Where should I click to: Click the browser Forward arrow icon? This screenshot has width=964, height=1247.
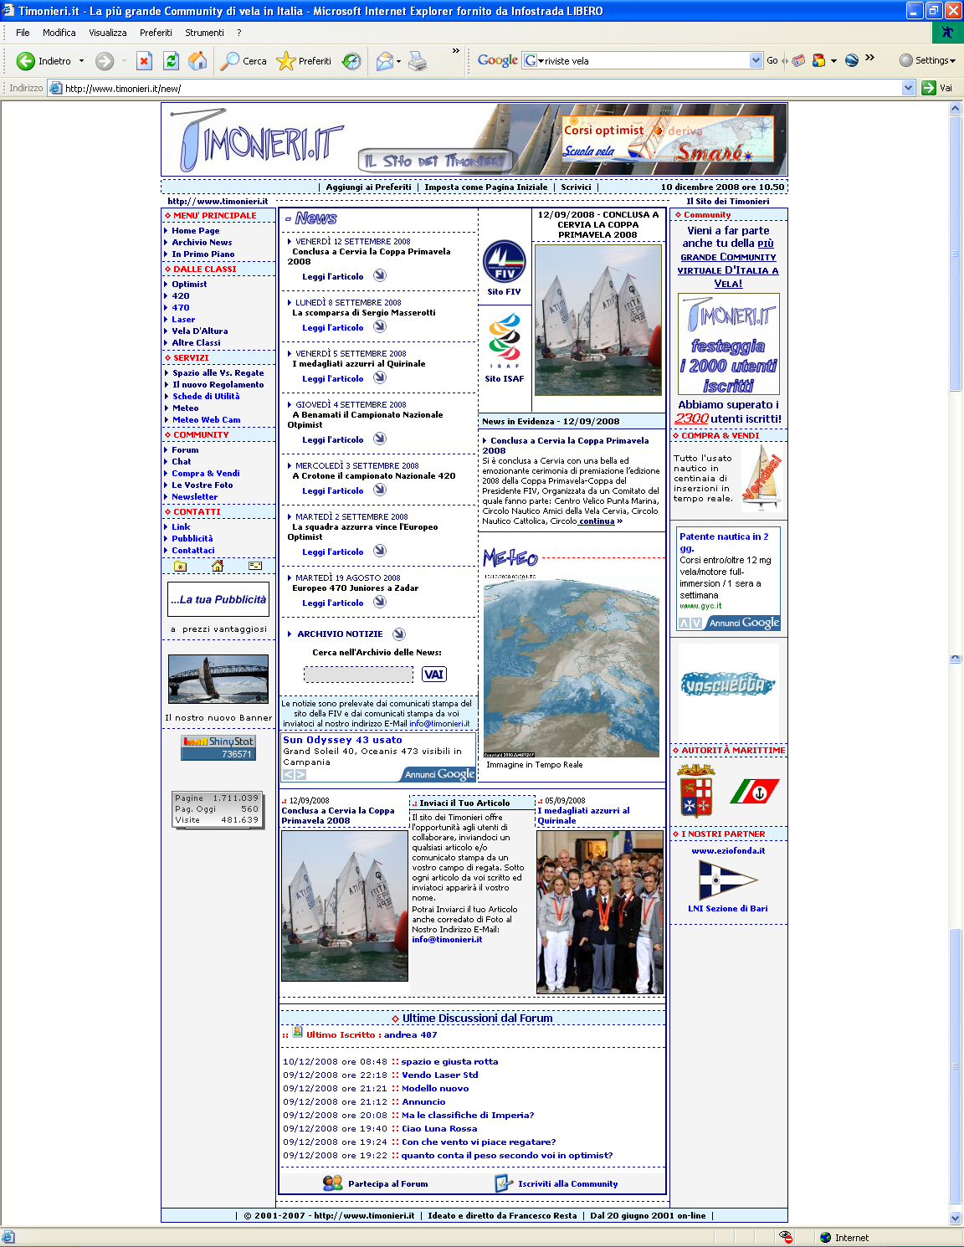point(105,61)
